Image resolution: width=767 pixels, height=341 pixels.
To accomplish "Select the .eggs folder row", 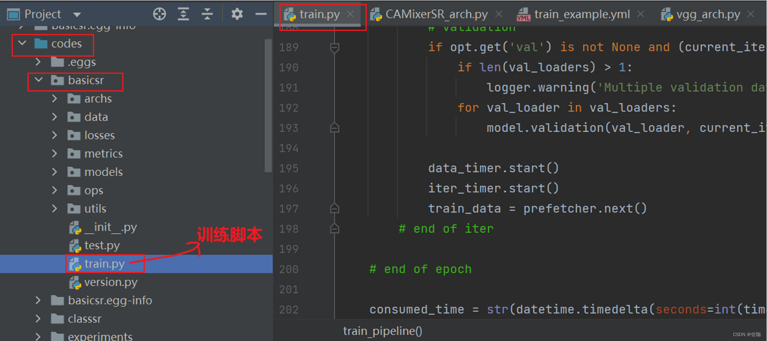I will pyautogui.click(x=136, y=62).
